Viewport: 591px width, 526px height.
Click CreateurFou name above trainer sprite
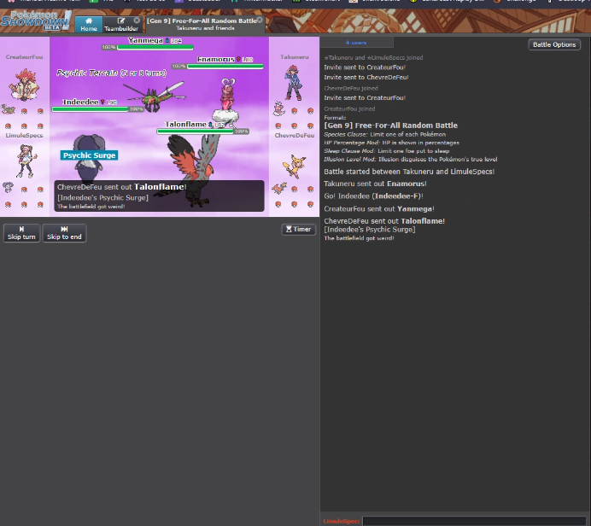tap(24, 57)
